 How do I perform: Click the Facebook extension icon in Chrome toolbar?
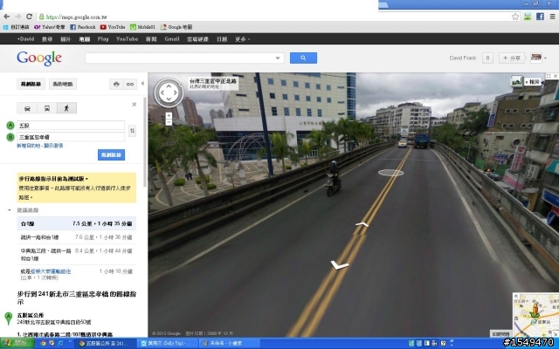pyautogui.click(x=540, y=17)
